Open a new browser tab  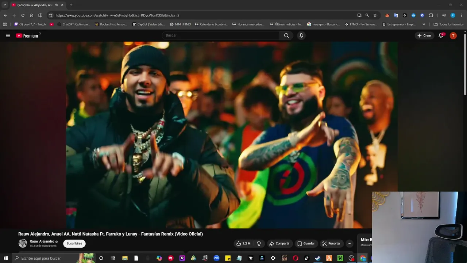point(71,5)
